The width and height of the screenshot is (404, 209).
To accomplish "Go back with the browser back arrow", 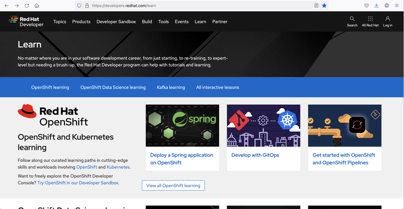I will click(6, 6).
